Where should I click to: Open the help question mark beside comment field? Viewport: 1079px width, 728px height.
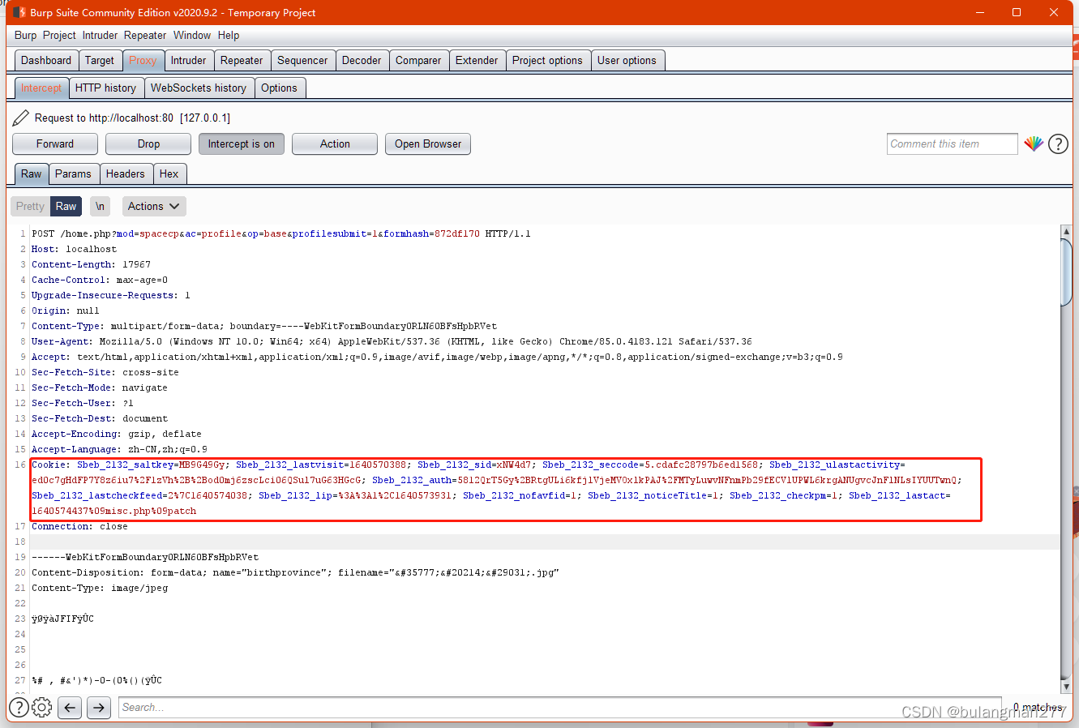1058,143
